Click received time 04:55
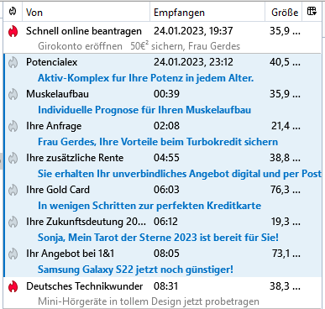 coord(166,158)
